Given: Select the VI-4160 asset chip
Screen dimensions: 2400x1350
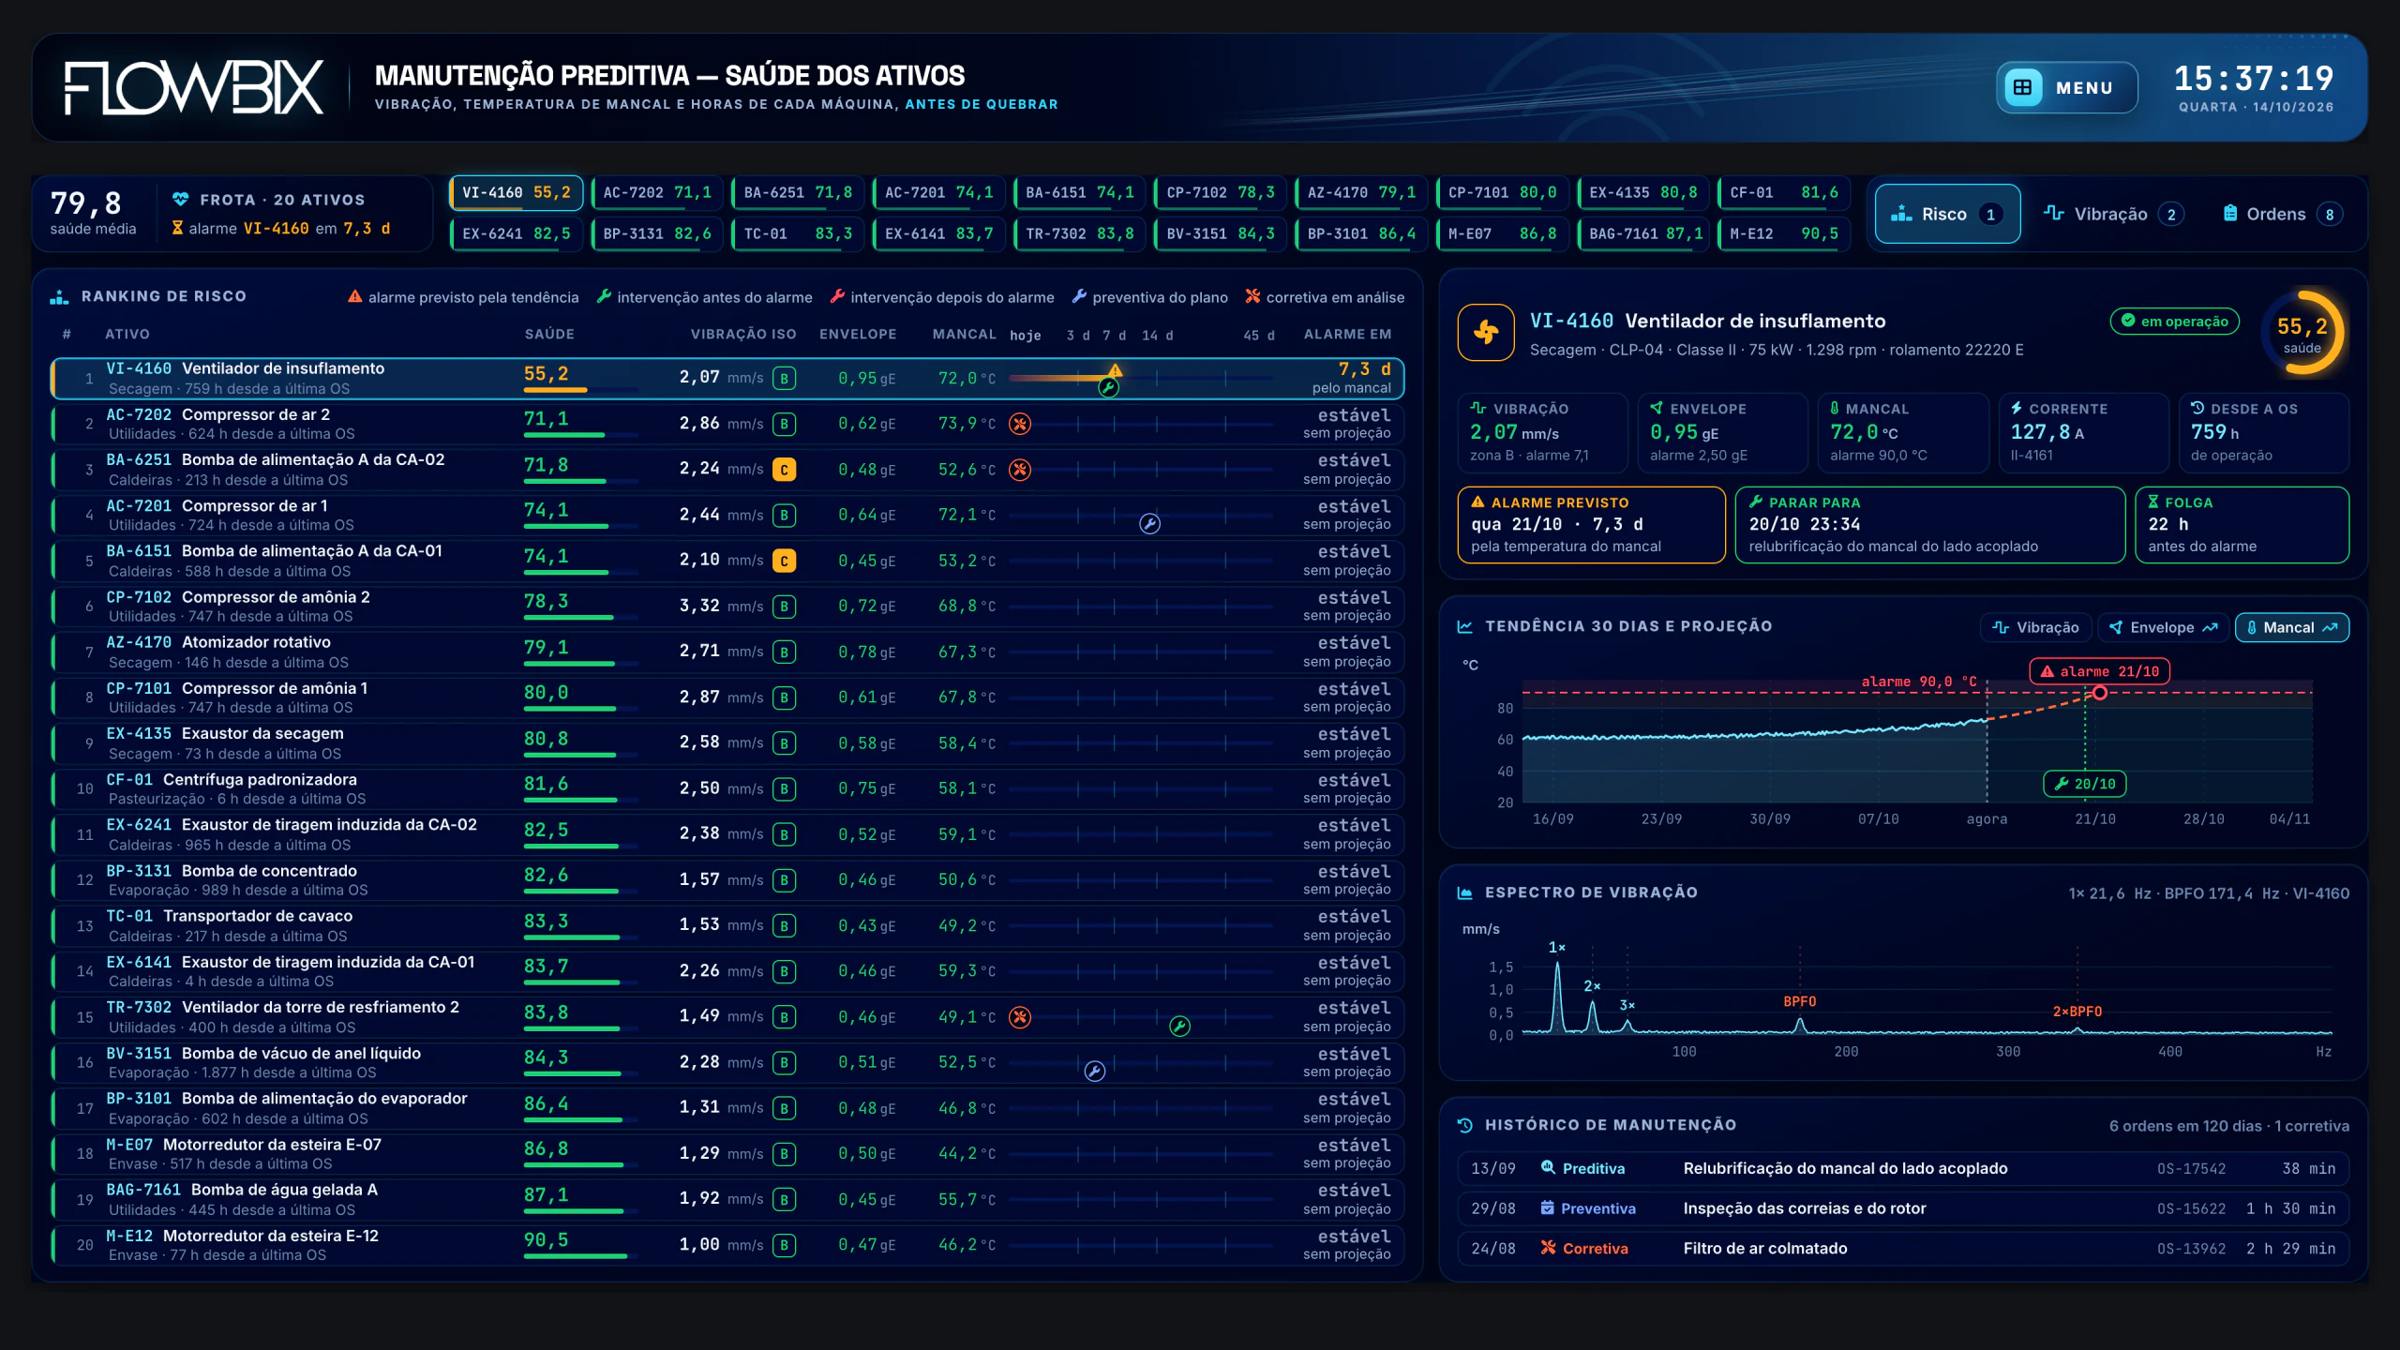Looking at the screenshot, I should [517, 192].
